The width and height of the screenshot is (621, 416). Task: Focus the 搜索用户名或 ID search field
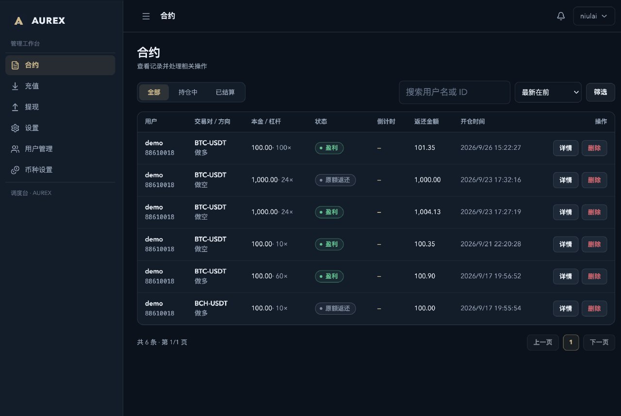454,92
